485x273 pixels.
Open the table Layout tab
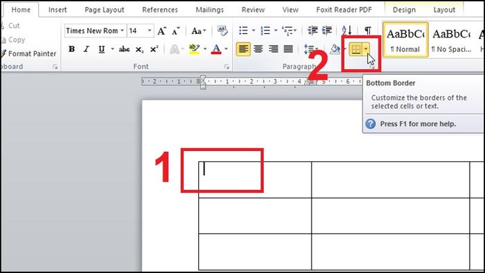444,10
